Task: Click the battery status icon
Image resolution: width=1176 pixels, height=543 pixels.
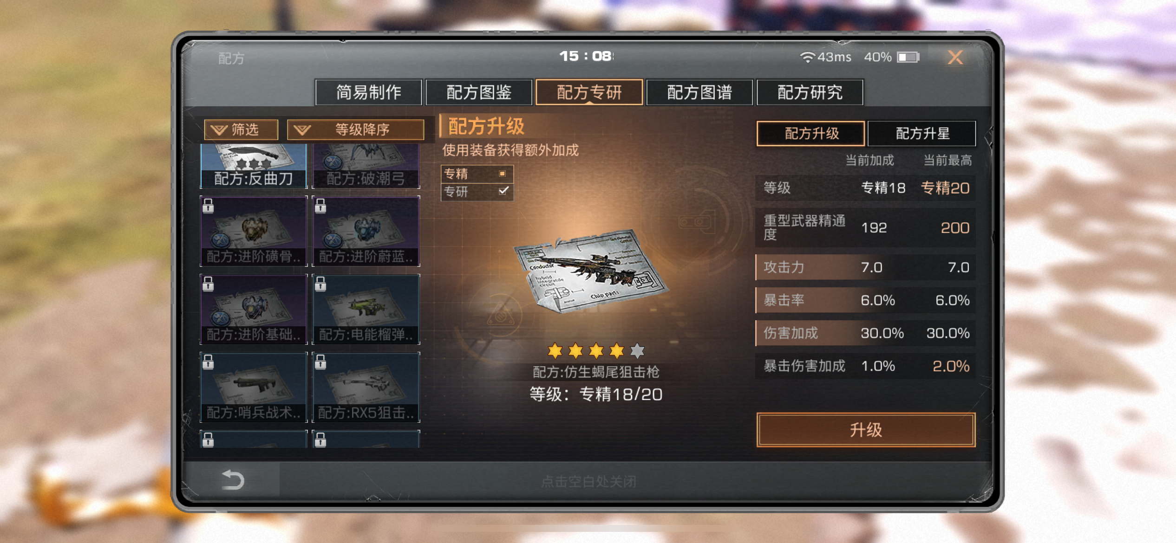Action: point(908,57)
